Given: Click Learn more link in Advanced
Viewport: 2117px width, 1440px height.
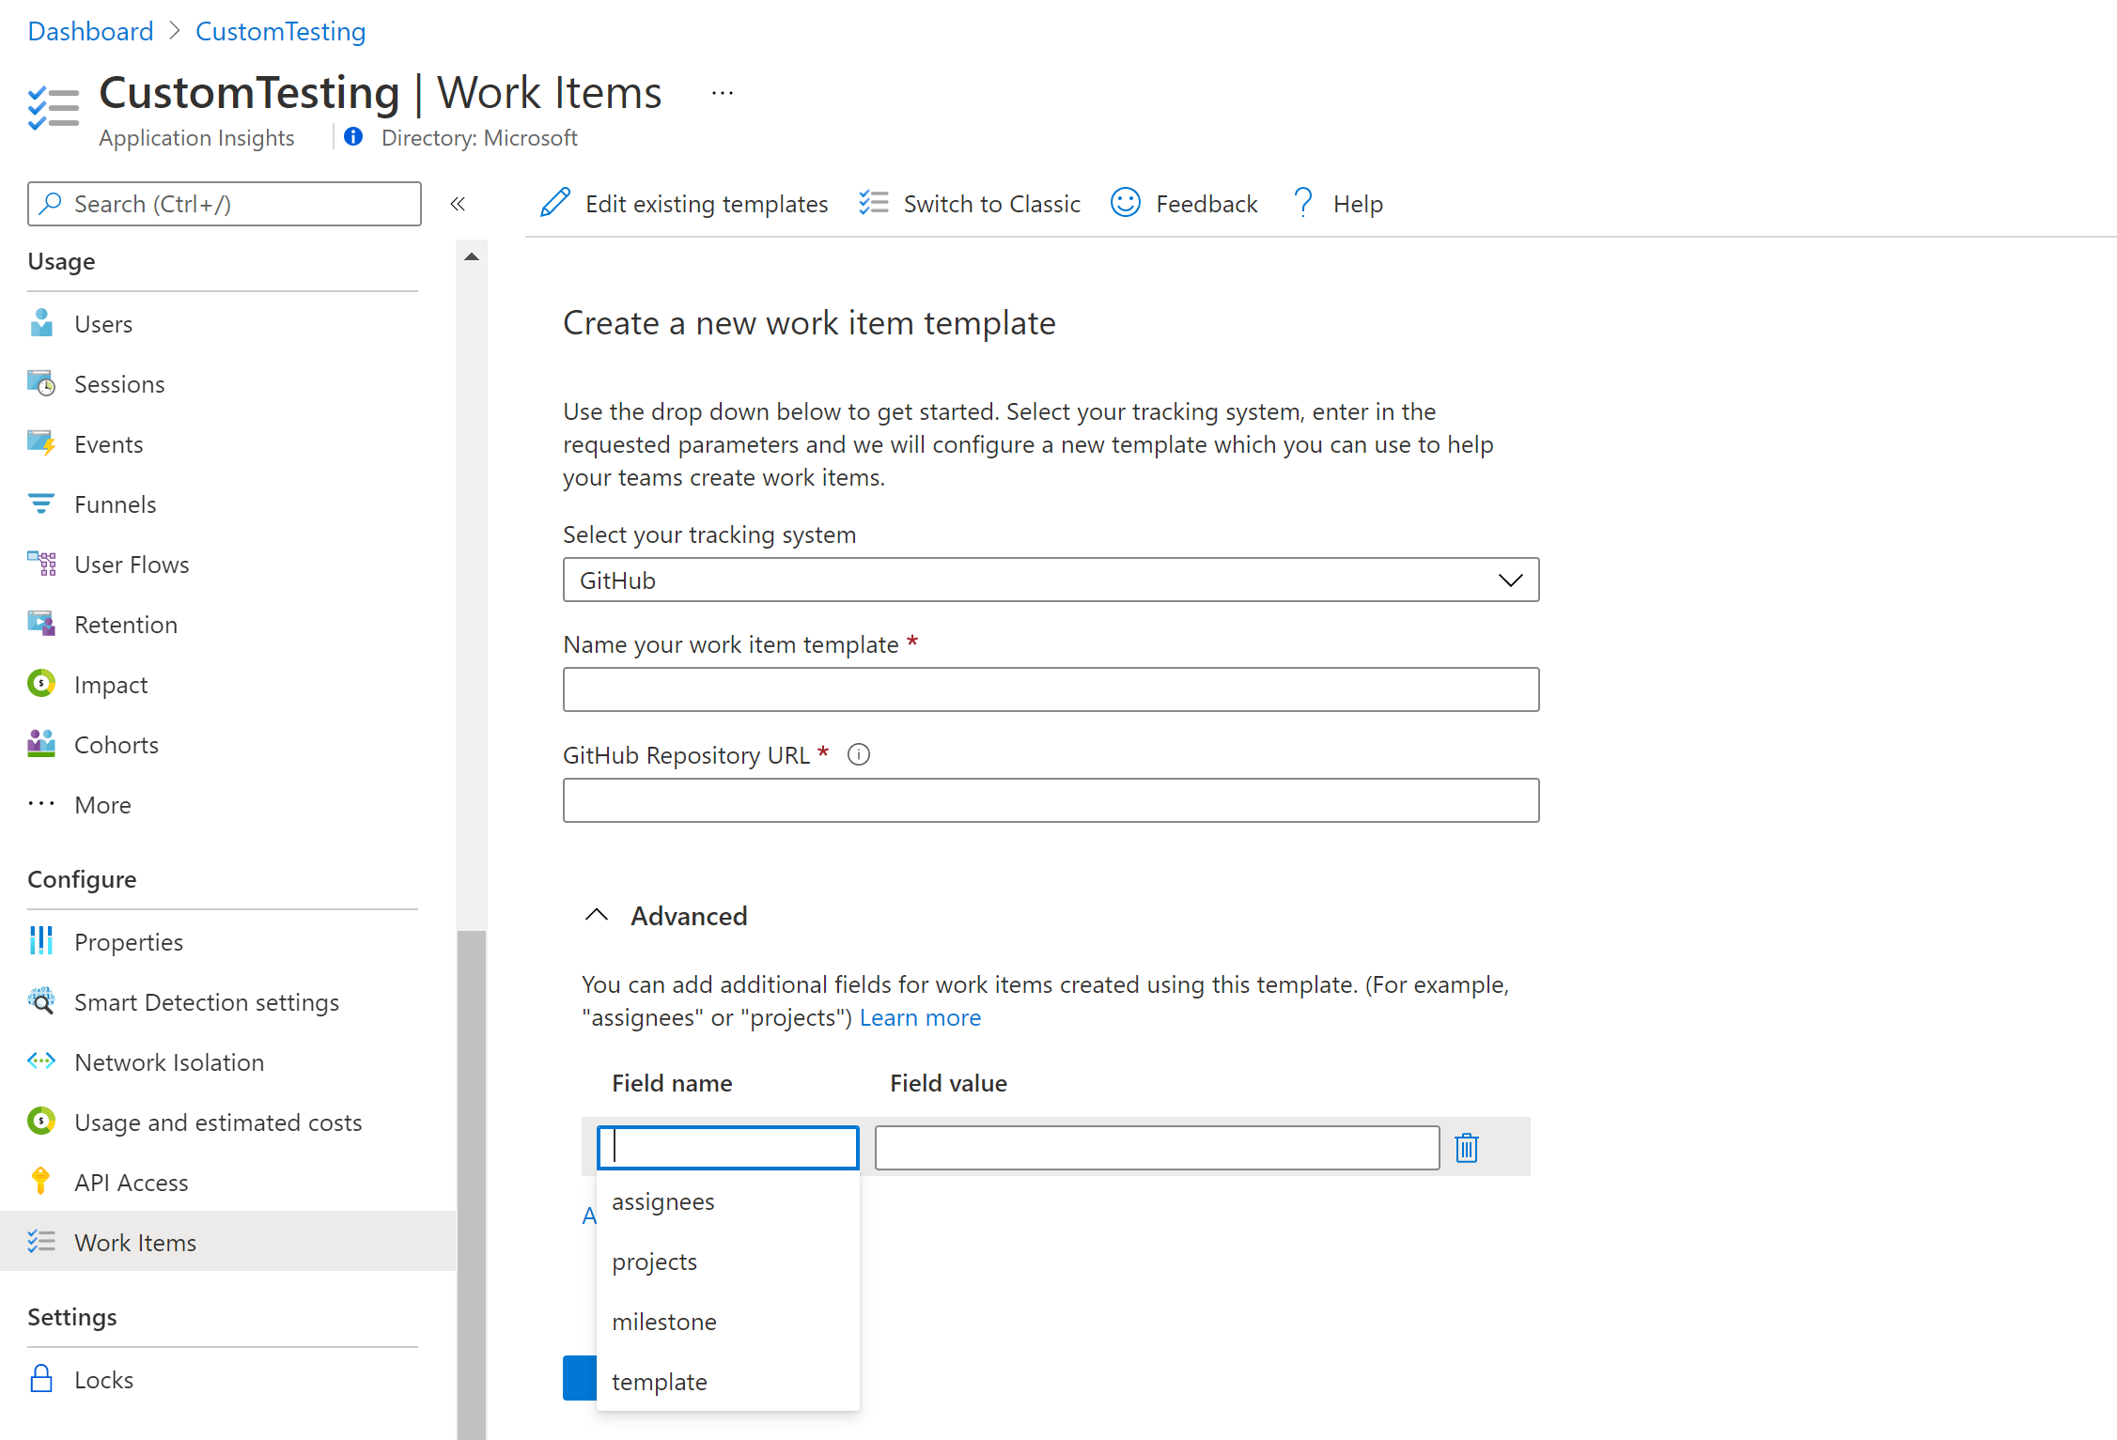Looking at the screenshot, I should [918, 1017].
